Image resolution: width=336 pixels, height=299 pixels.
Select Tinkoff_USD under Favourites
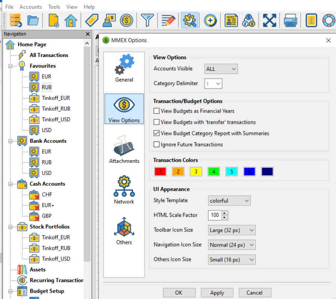click(56, 120)
